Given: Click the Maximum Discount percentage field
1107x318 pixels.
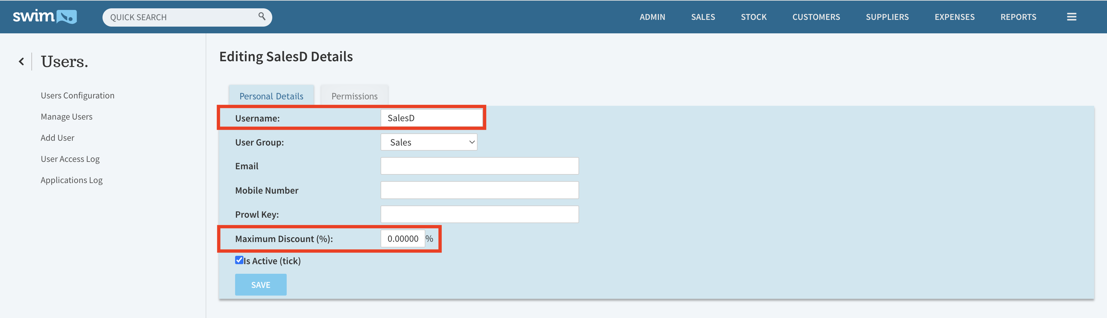Looking at the screenshot, I should click(403, 239).
